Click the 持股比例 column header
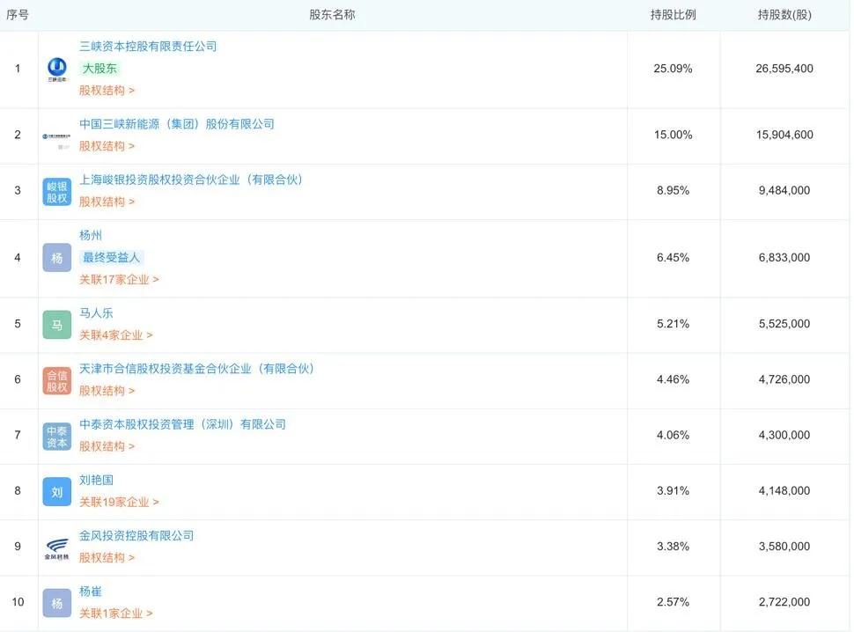Image resolution: width=854 pixels, height=632 pixels. tap(674, 15)
